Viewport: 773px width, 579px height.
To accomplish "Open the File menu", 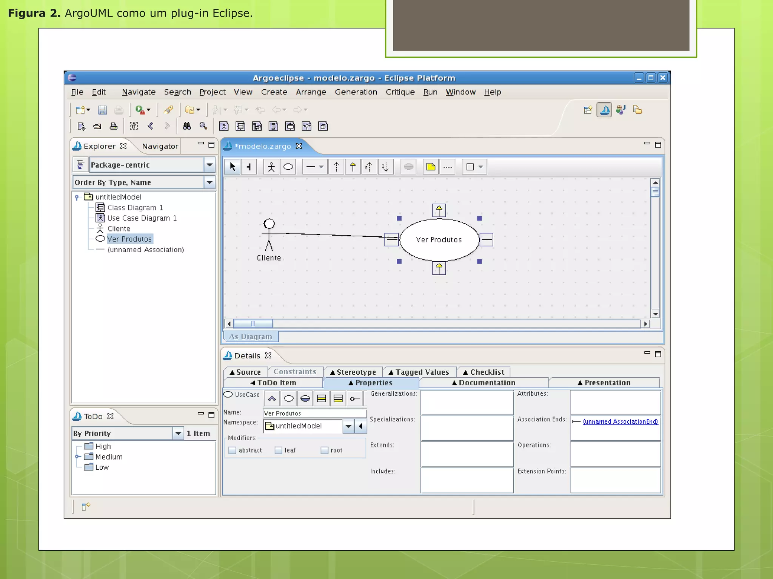I will tap(77, 92).
